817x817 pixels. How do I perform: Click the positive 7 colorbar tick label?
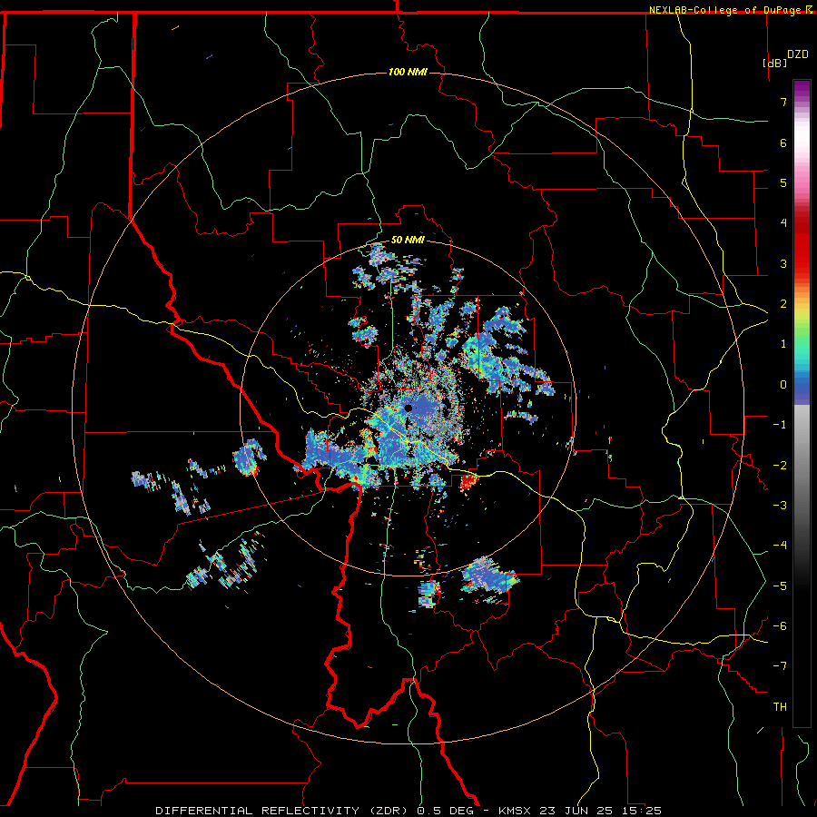783,102
